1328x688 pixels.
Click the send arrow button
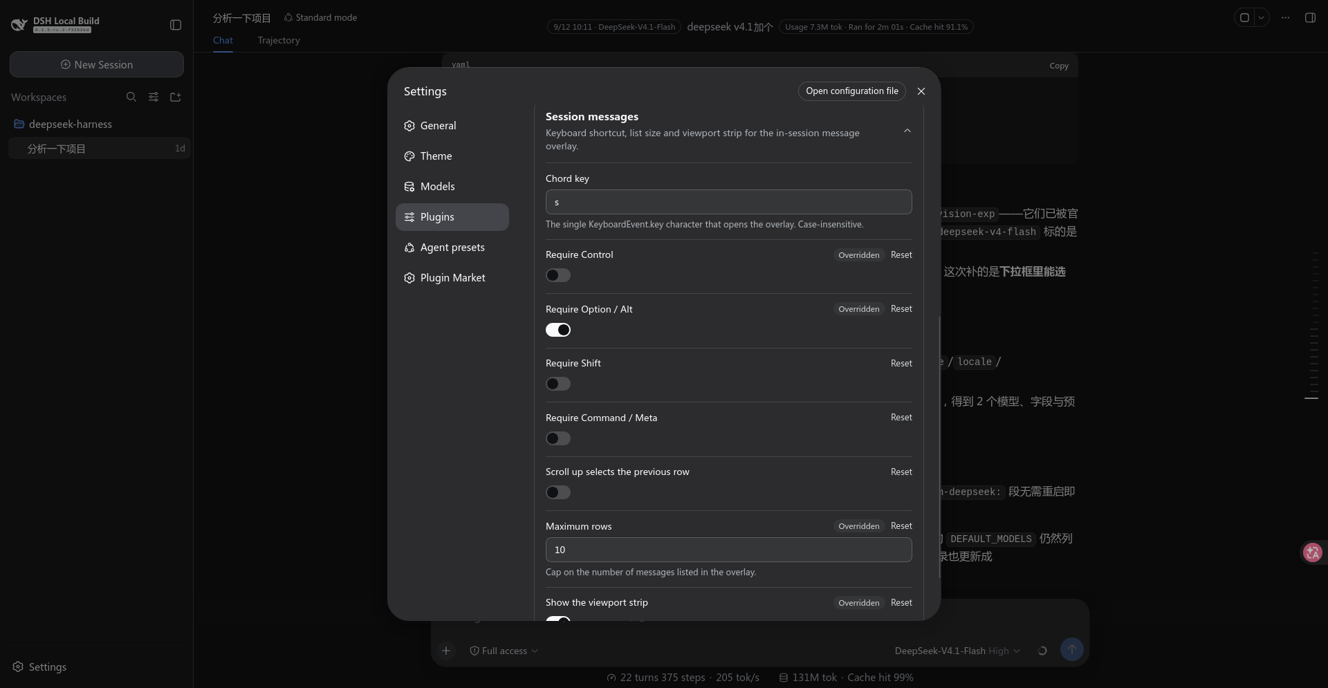click(x=1072, y=649)
